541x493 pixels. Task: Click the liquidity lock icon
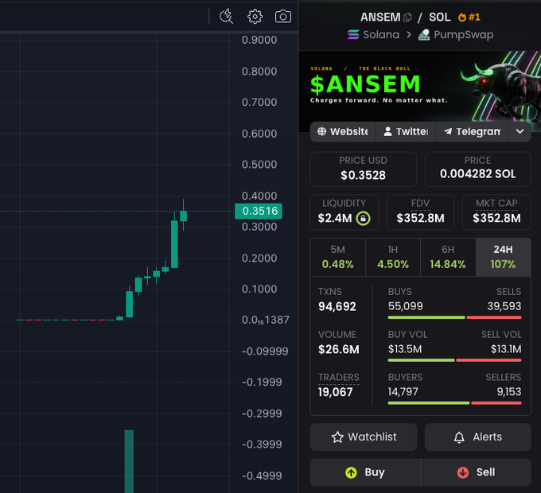(363, 218)
